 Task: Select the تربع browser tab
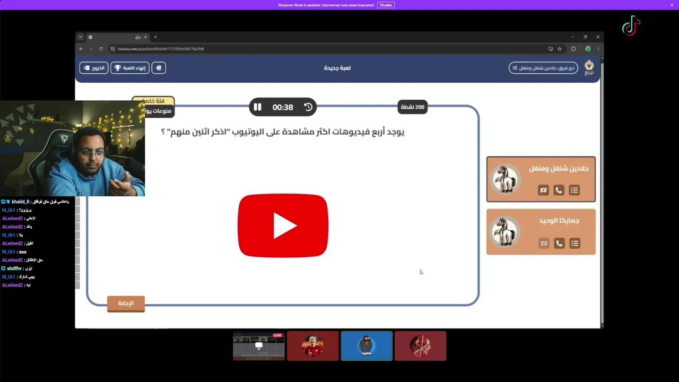tap(118, 37)
